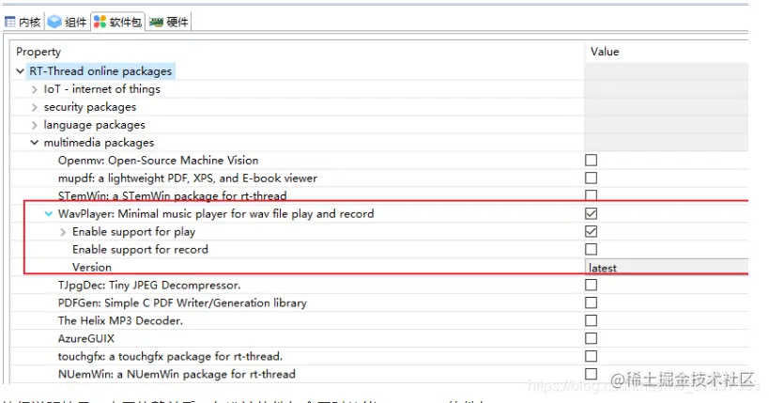The height and width of the screenshot is (403, 769).
Task: Click the components (组件) cube icon
Action: [x=54, y=22]
